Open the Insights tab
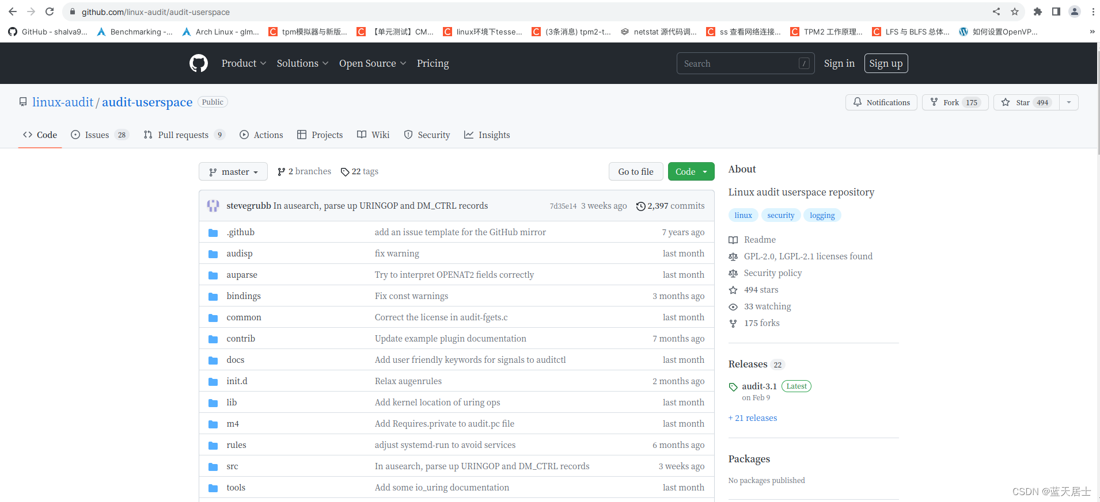Image resolution: width=1100 pixels, height=502 pixels. 487,135
